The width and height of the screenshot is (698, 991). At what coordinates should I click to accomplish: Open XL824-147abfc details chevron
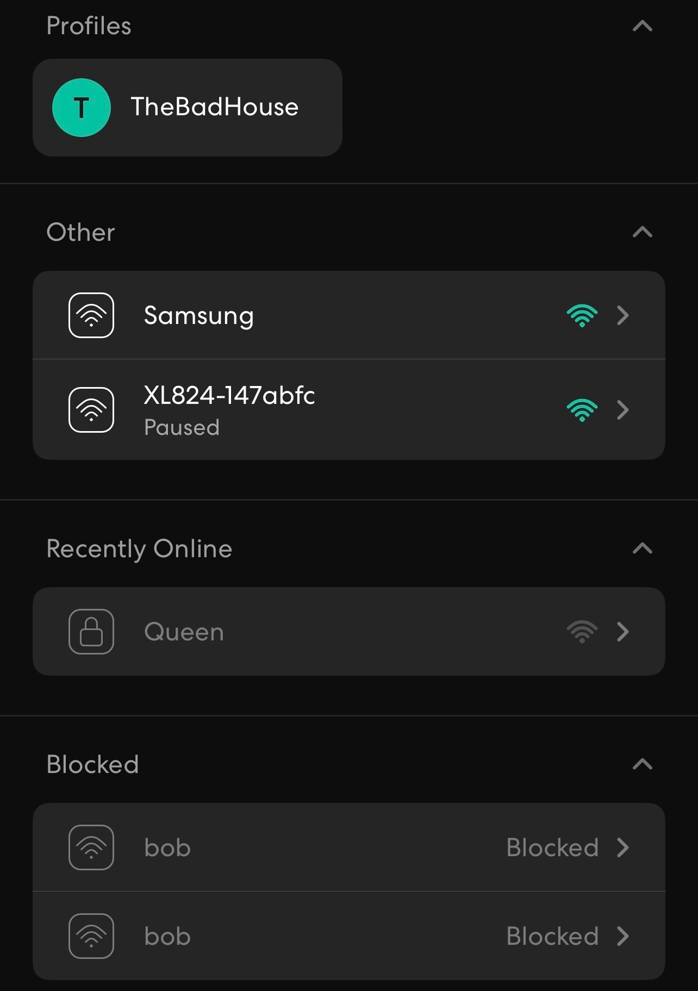[623, 410]
